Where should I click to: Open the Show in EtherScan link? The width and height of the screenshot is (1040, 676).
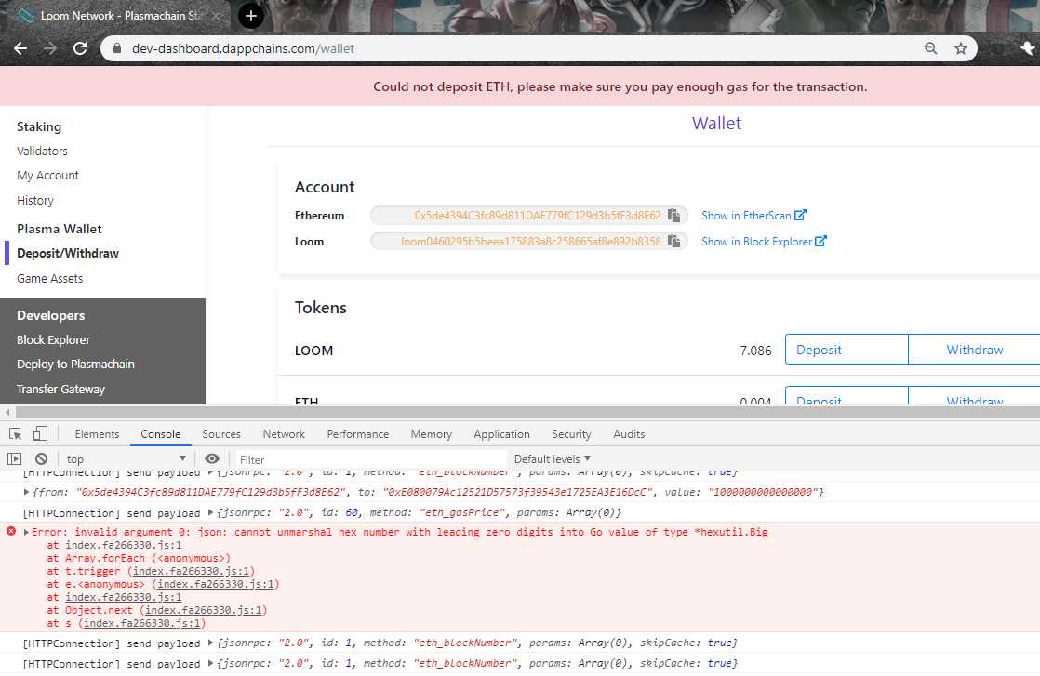(753, 215)
